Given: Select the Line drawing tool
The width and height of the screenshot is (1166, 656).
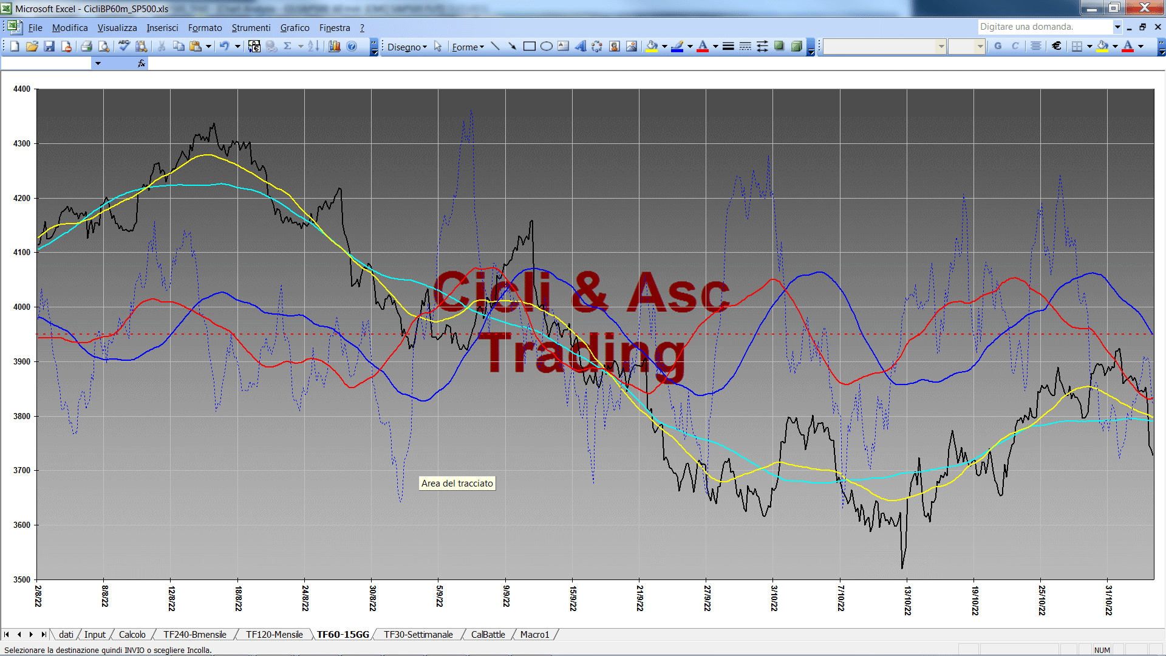Looking at the screenshot, I should [495, 46].
